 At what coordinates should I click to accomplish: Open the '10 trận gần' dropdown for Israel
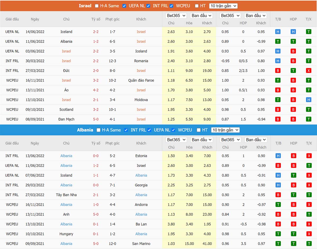pyautogui.click(x=223, y=6)
